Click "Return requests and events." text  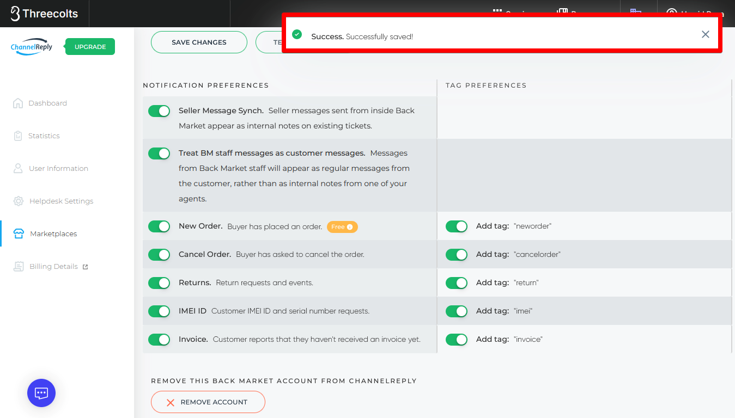(x=264, y=283)
